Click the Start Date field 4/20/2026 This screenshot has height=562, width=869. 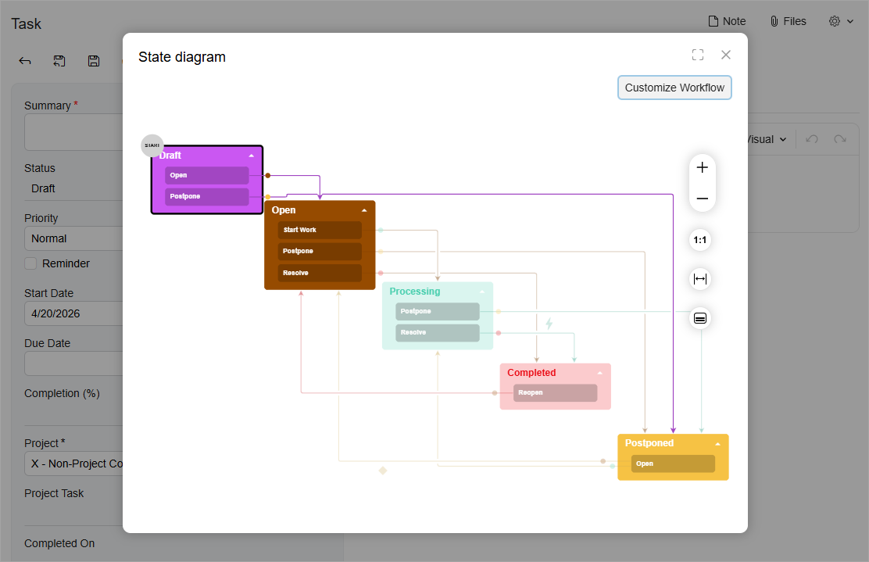[73, 313]
